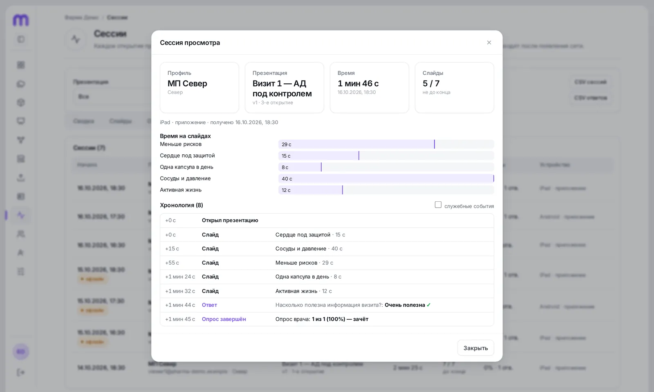The image size is (654, 392).
Task: Click the round user avatar in the sidebar
Action: point(21,352)
